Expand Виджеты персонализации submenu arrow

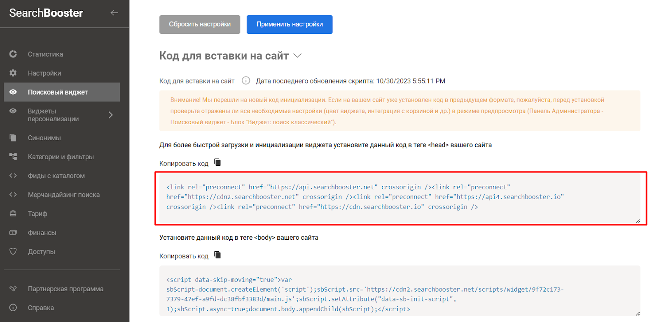tap(110, 115)
